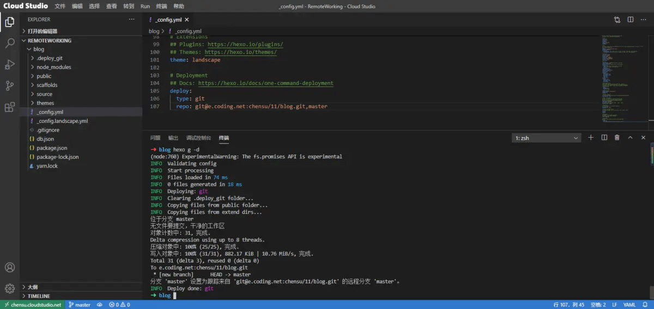Screen dimensions: 654x309
Task: Expand the public folder
Action: 81,76
